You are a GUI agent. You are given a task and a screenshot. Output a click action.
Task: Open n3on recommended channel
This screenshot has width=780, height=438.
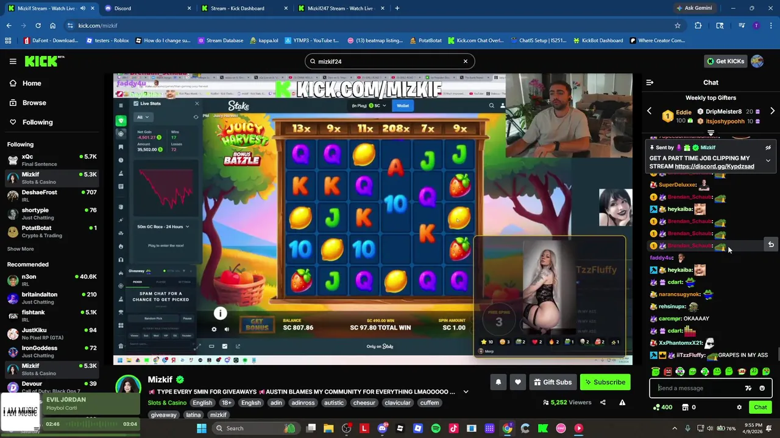tap(52, 280)
